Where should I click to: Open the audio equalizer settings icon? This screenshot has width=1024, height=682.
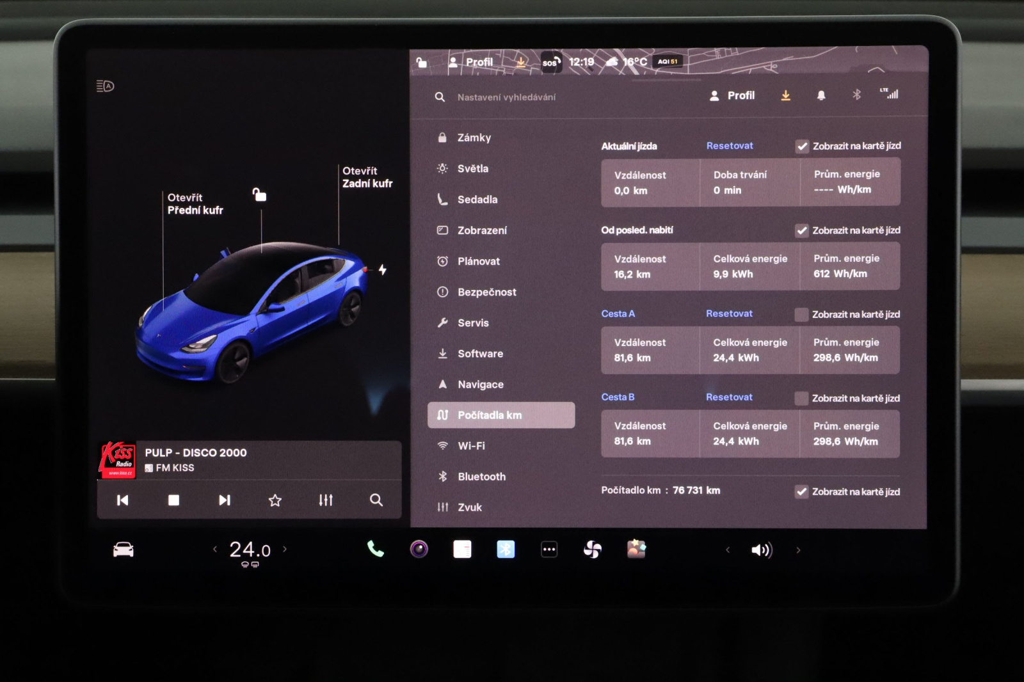326,500
